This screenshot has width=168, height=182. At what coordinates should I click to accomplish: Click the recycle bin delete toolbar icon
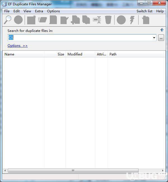click(108, 20)
